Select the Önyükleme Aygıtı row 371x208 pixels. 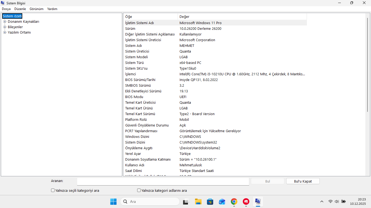click(215, 148)
